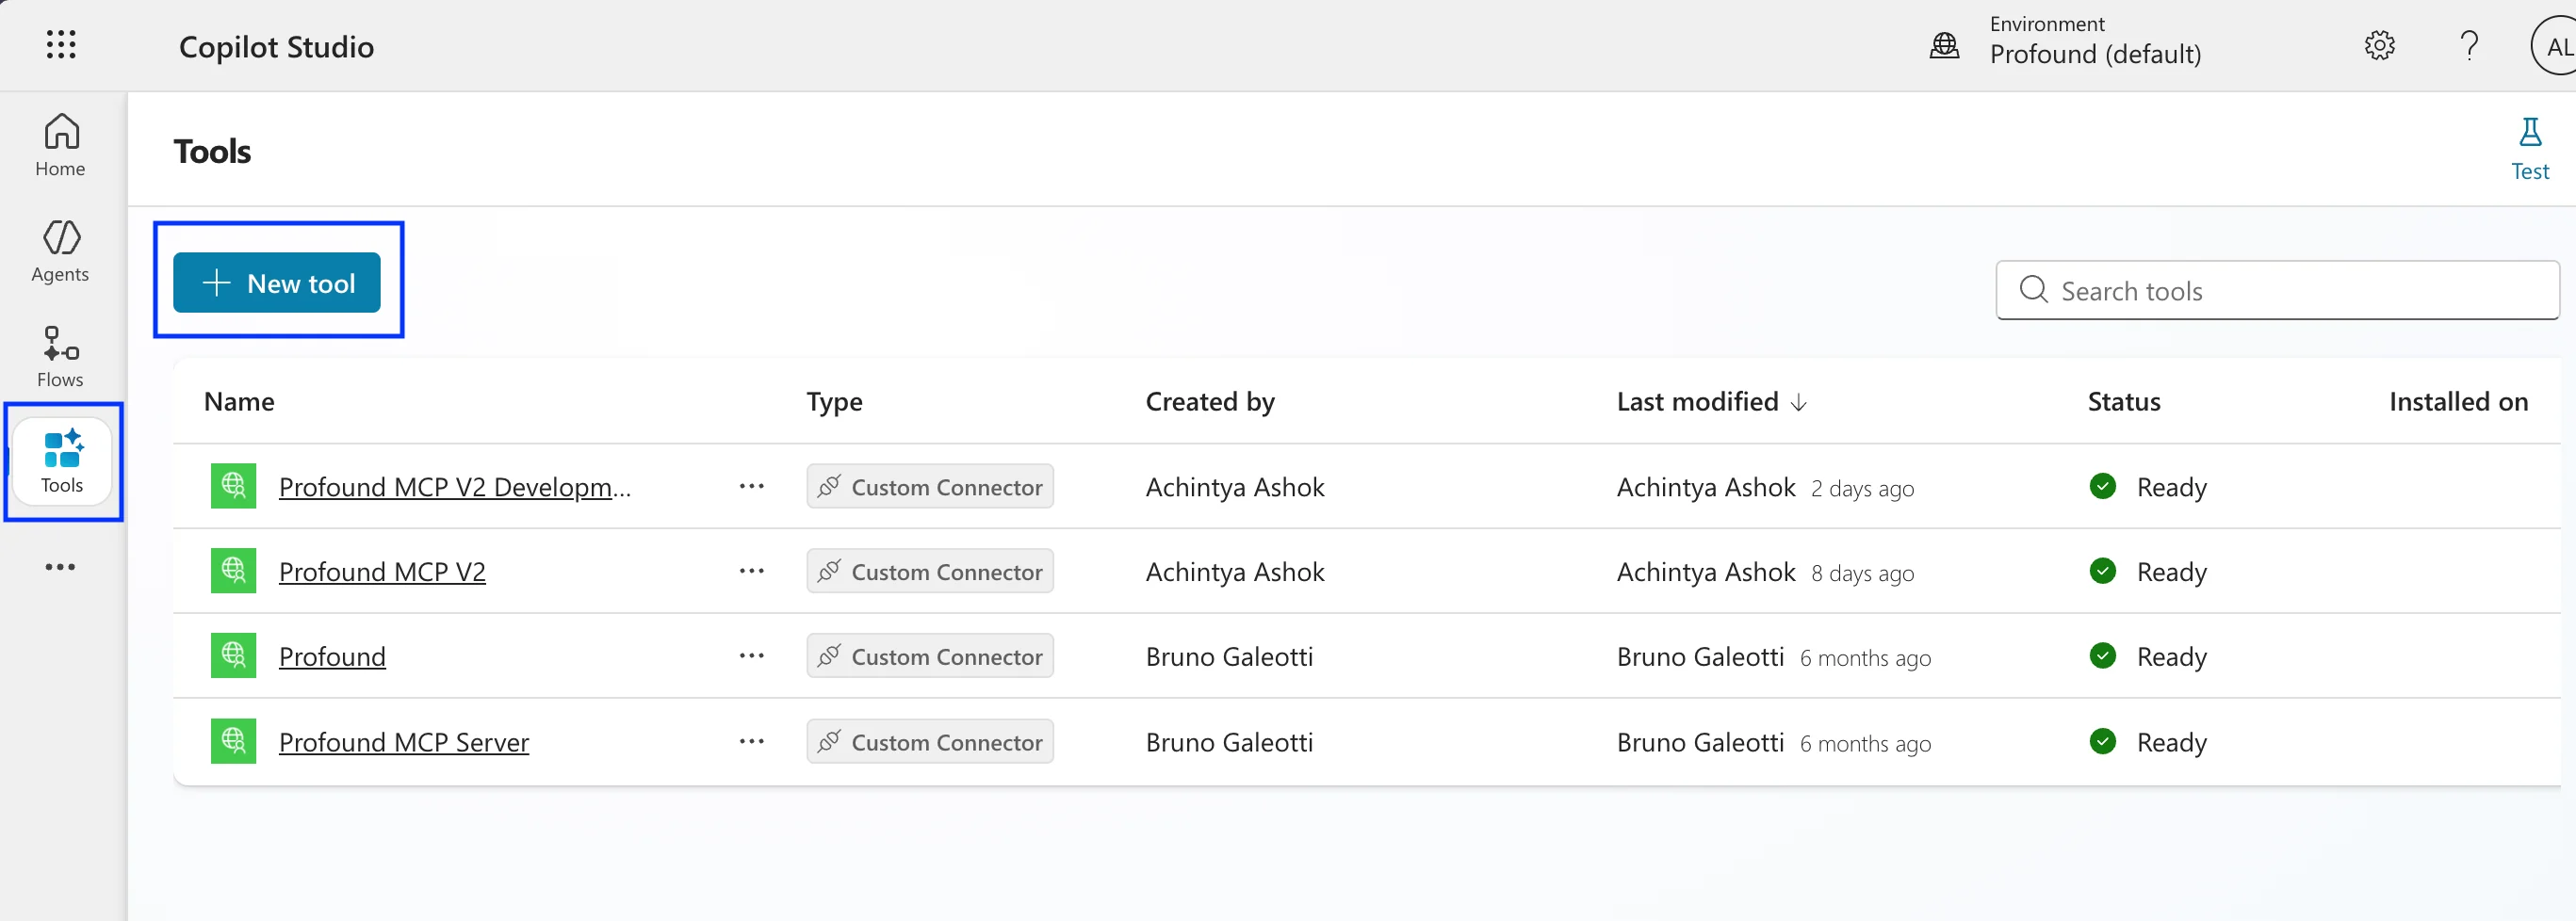Image resolution: width=2576 pixels, height=921 pixels.
Task: Click Ready status icon for Profound row
Action: click(2103, 656)
